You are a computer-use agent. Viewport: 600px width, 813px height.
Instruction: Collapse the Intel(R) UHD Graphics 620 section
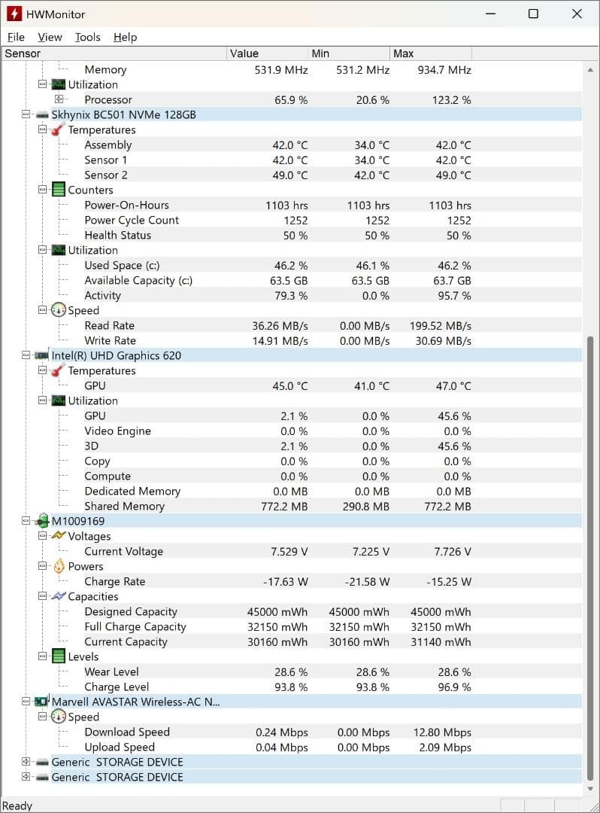(x=25, y=355)
